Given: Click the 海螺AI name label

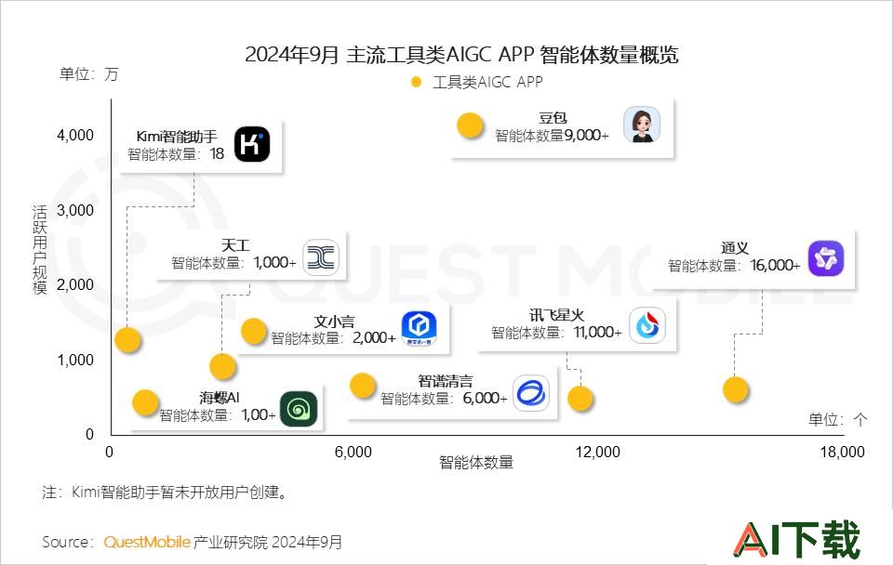Looking at the screenshot, I should click(x=220, y=397).
